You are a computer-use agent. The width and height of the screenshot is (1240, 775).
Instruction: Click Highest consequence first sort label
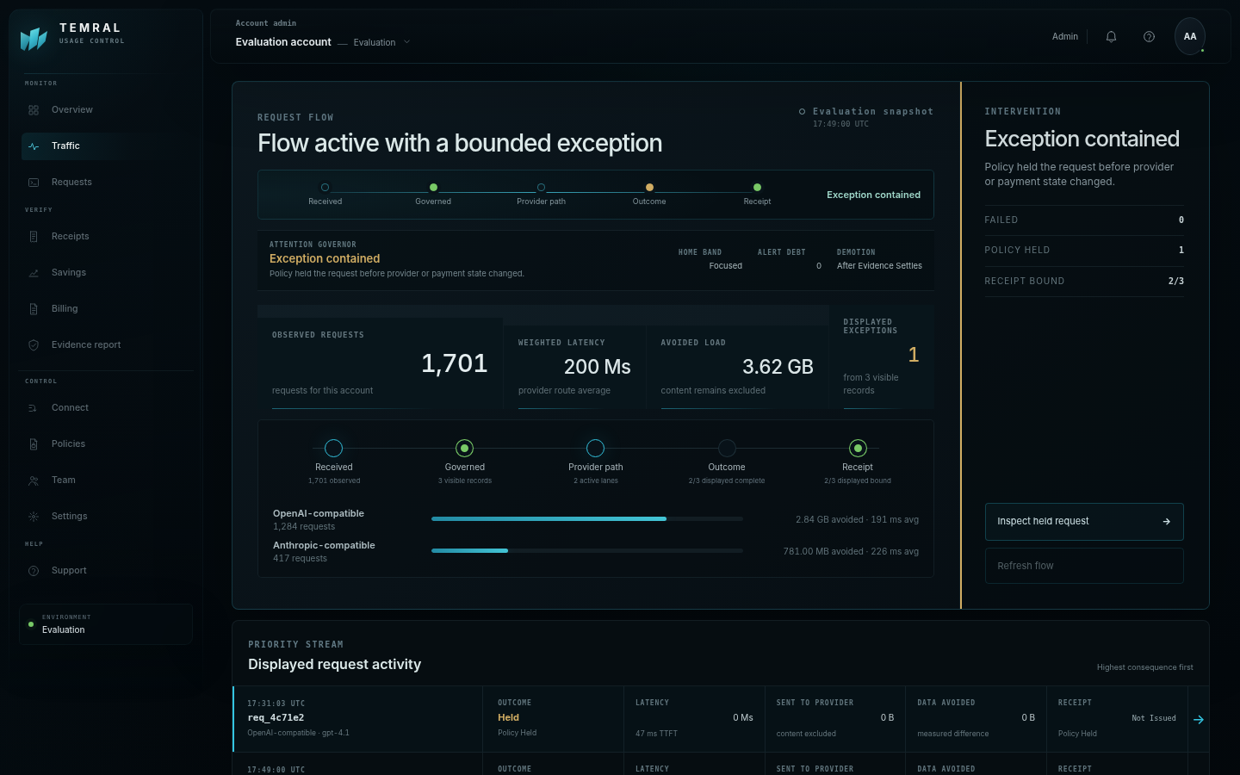(x=1145, y=667)
